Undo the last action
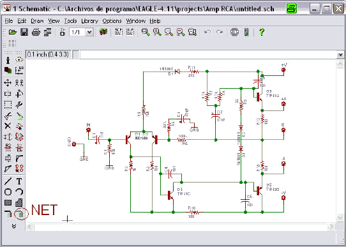346x247 pixels. pos(207,32)
